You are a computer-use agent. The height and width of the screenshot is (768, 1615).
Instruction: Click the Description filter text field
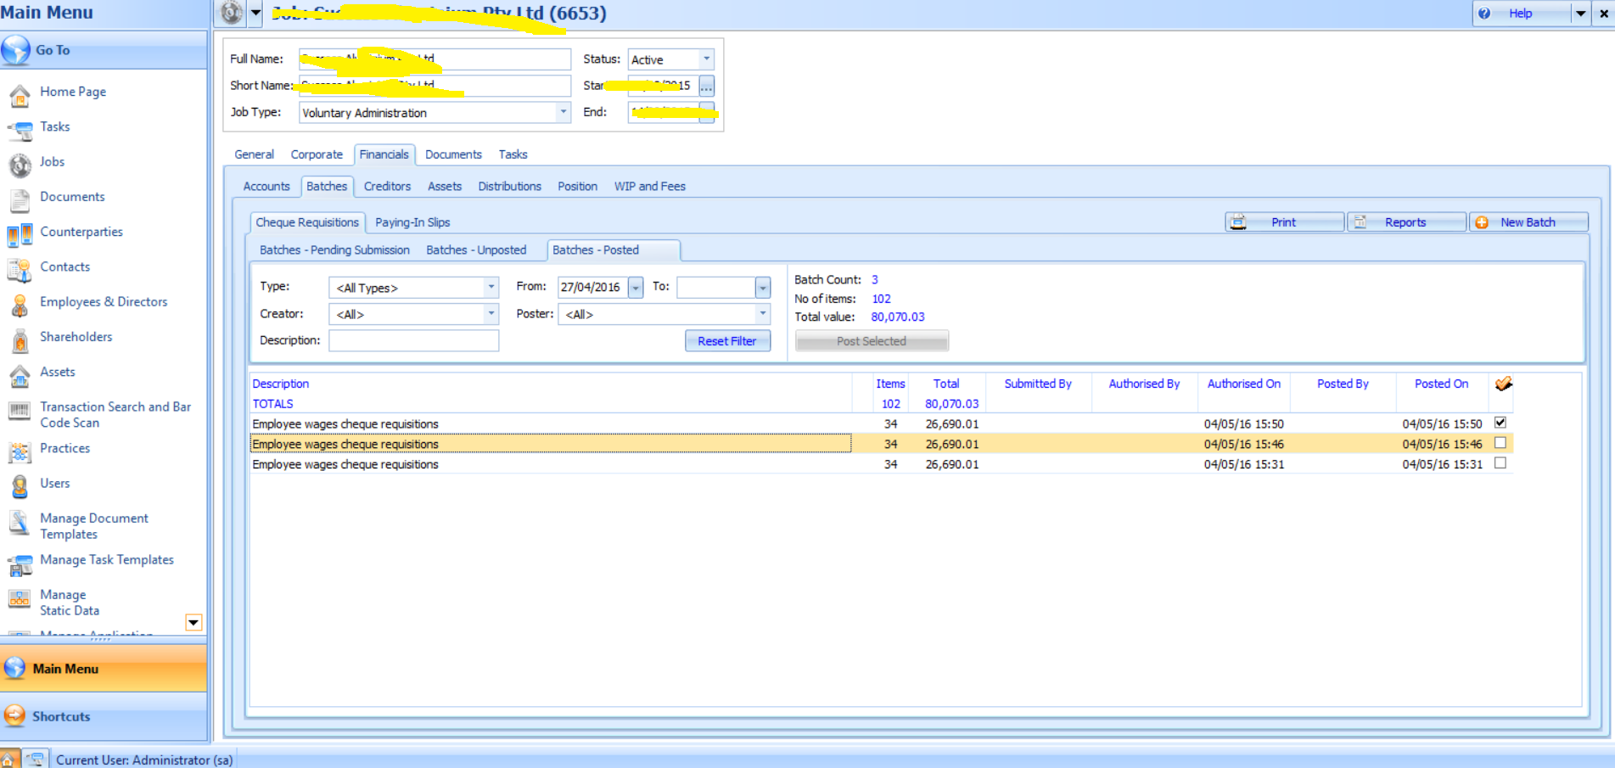tap(413, 340)
